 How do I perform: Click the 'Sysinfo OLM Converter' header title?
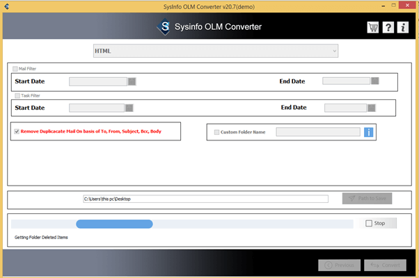tap(218, 26)
